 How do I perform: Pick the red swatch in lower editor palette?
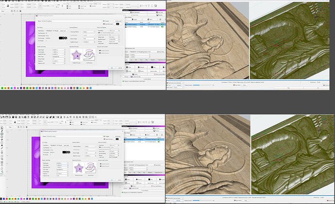(7, 199)
